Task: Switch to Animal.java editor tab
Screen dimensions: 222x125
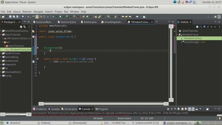Action: pos(89,22)
